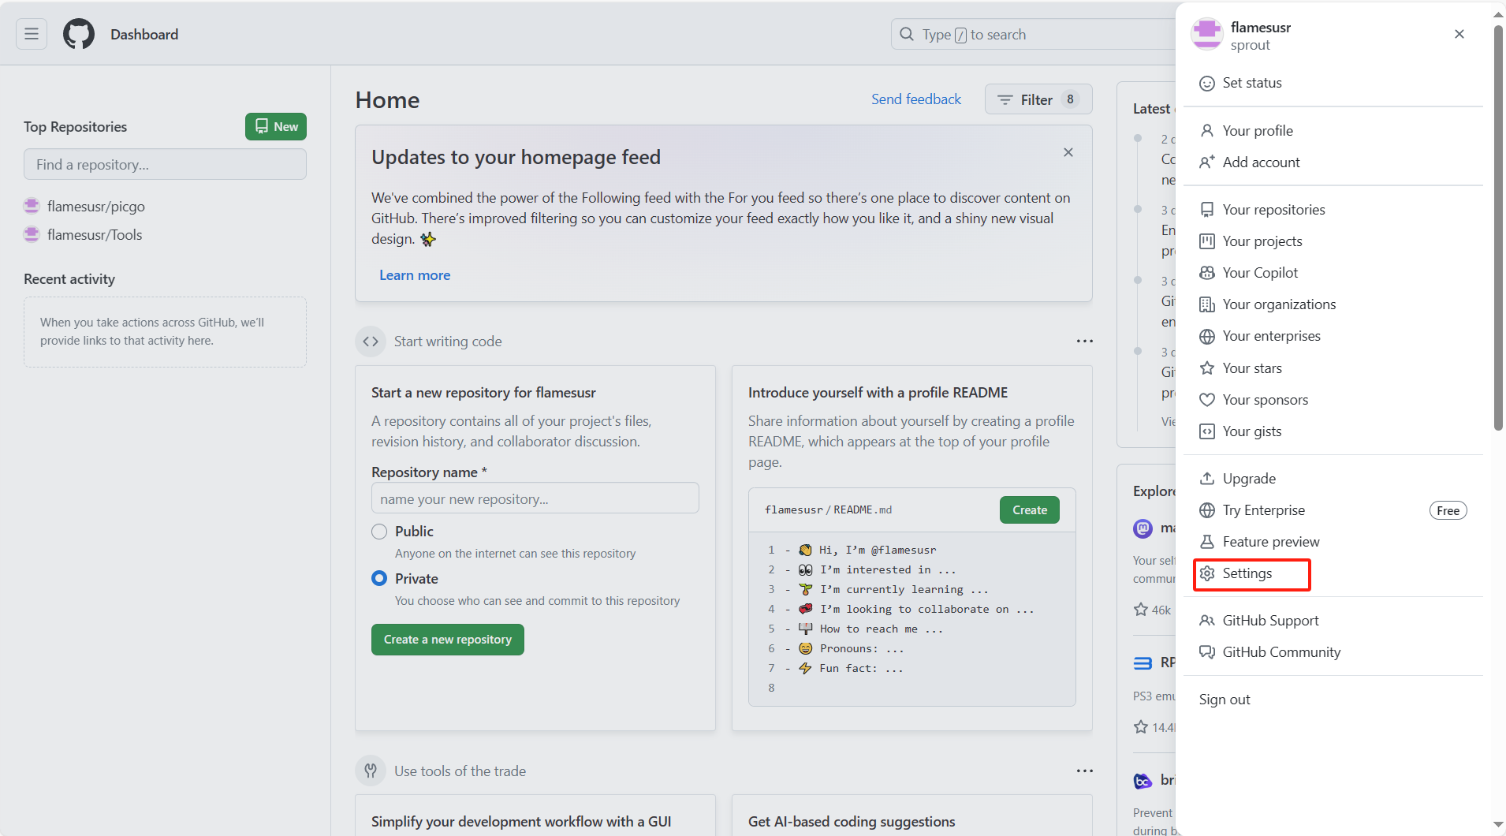This screenshot has height=836, width=1506.
Task: Click the Copilot icon in the menu
Action: 1207,273
